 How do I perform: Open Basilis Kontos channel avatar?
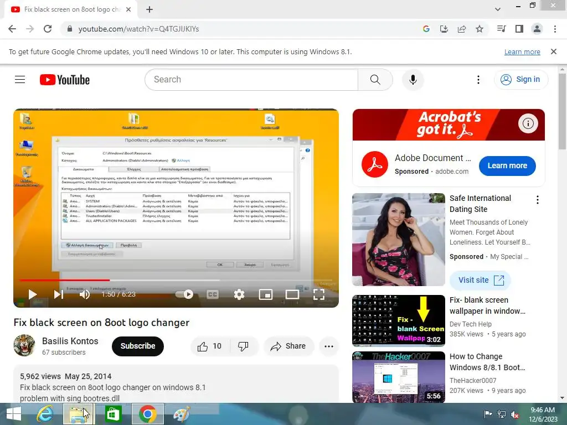24,345
